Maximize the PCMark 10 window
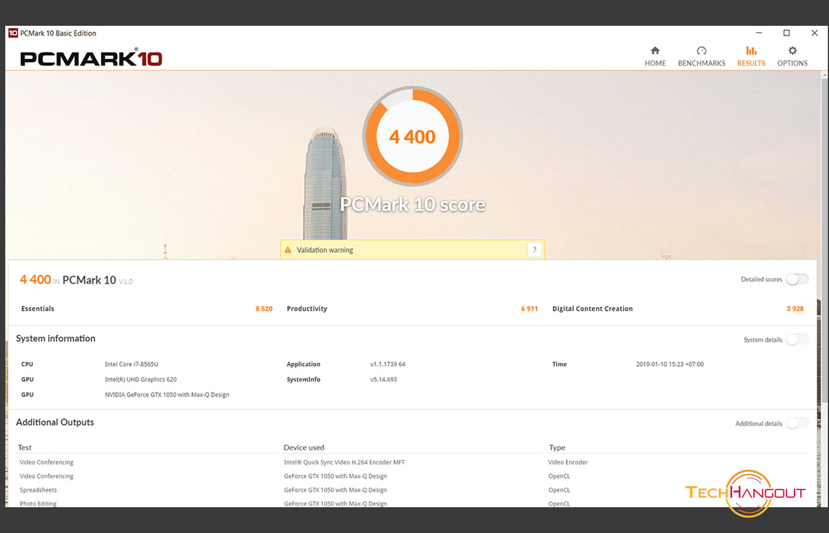This screenshot has height=533, width=829. [x=786, y=33]
